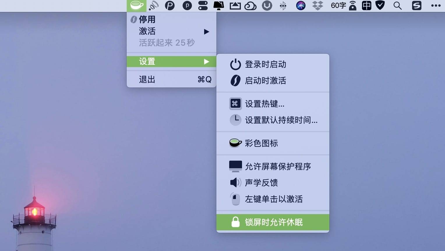Open 设置热键... hotkey settings
This screenshot has height=251, width=445.
click(x=264, y=104)
